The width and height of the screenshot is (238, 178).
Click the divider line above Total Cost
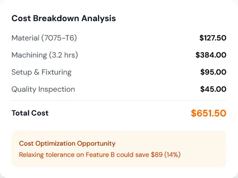tap(119, 100)
